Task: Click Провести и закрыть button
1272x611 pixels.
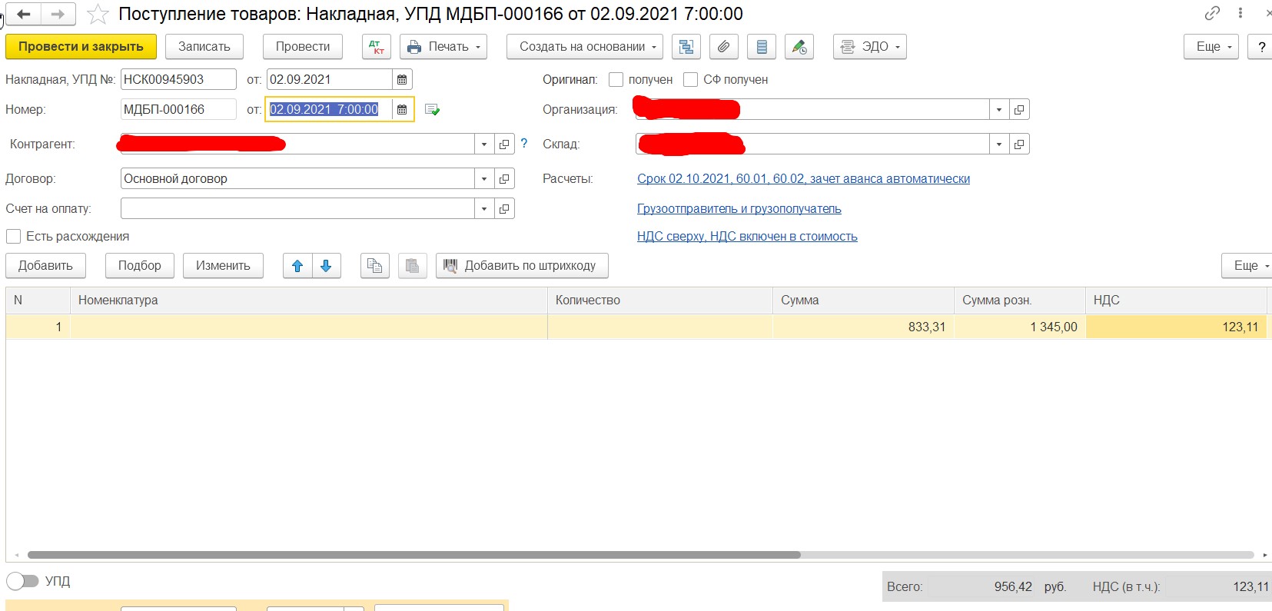Action: 81,47
